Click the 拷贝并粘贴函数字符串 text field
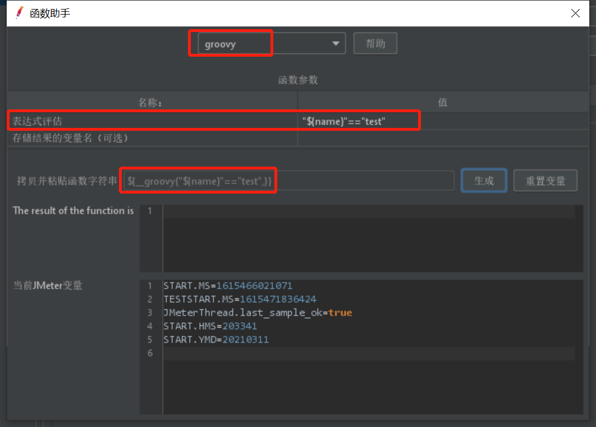596x427 pixels. 288,181
